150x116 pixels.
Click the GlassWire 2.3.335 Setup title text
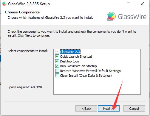pyautogui.click(x=29, y=4)
